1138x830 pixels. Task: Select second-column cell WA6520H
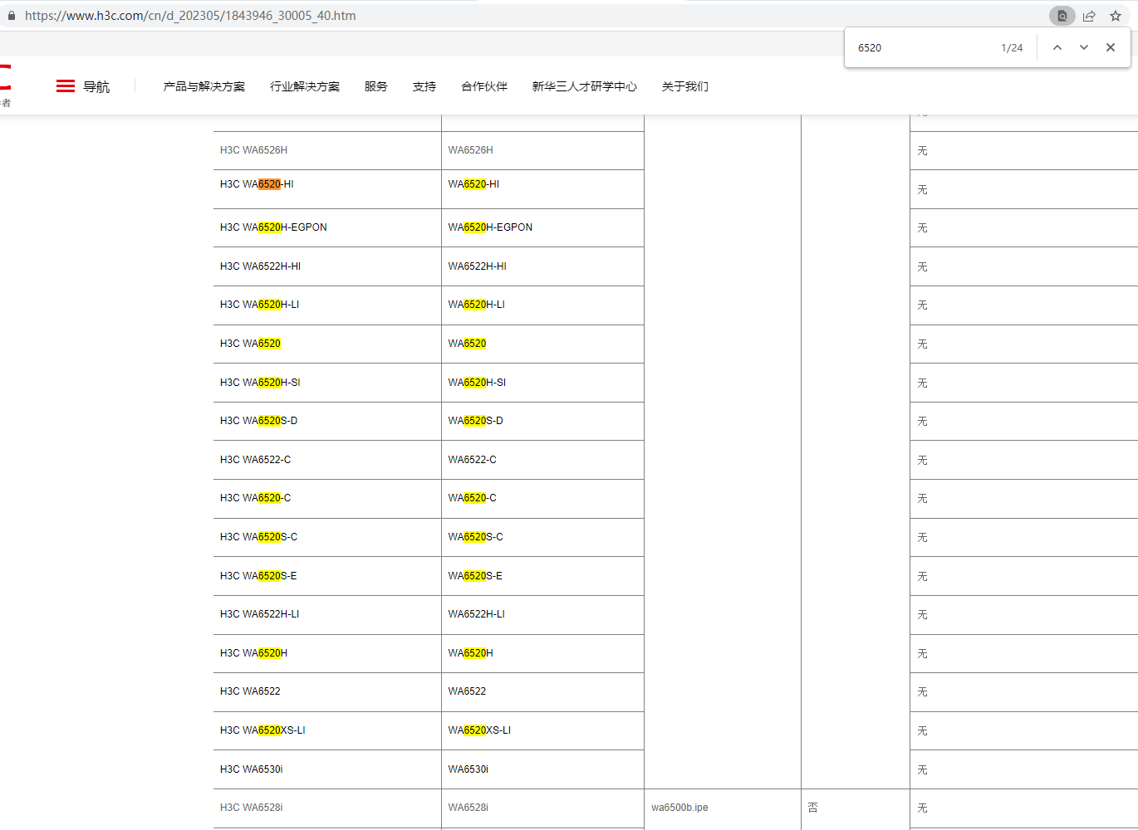(x=470, y=653)
